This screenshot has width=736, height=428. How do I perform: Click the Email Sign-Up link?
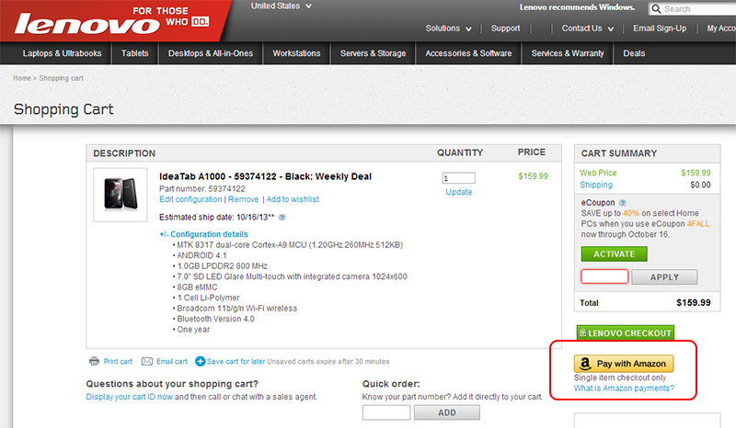tap(660, 28)
